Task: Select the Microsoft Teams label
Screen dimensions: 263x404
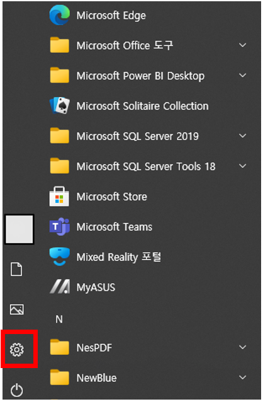Action: click(x=115, y=227)
